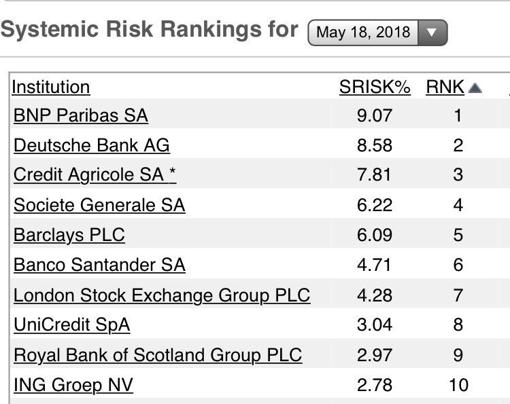Open Banco Santander SA link
Screen dimensions: 510x404
pos(99,265)
